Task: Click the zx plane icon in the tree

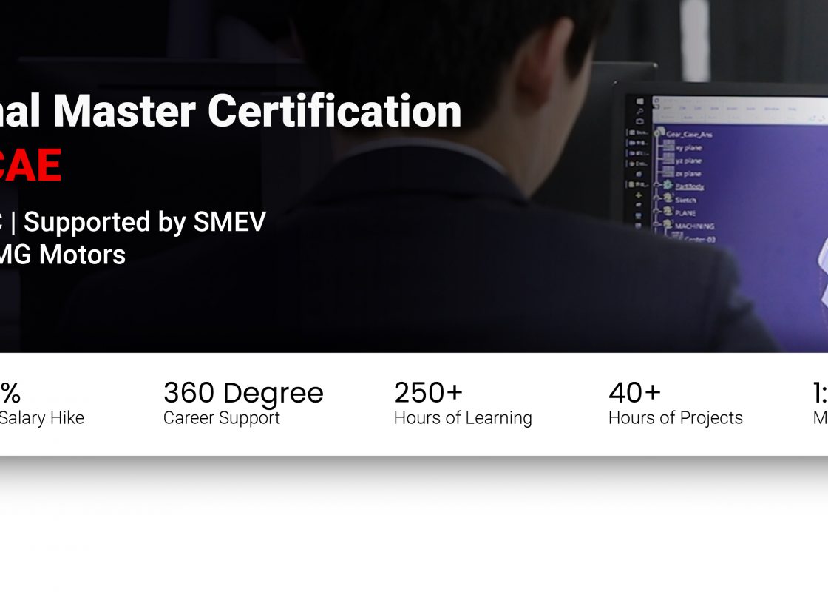Action: click(668, 171)
